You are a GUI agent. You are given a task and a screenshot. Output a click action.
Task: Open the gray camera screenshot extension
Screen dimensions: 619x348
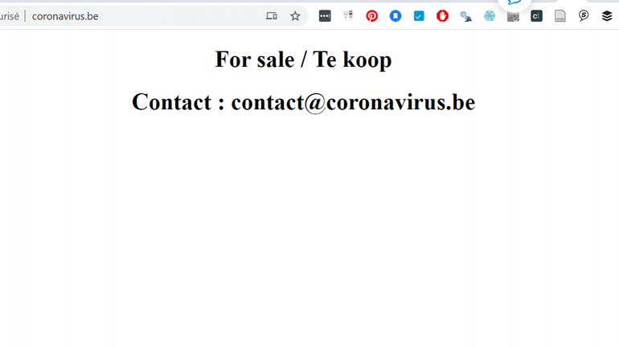[513, 17]
